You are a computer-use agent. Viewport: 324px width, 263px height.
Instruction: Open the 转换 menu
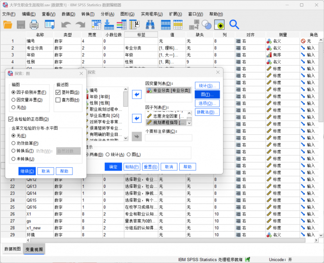(88, 14)
